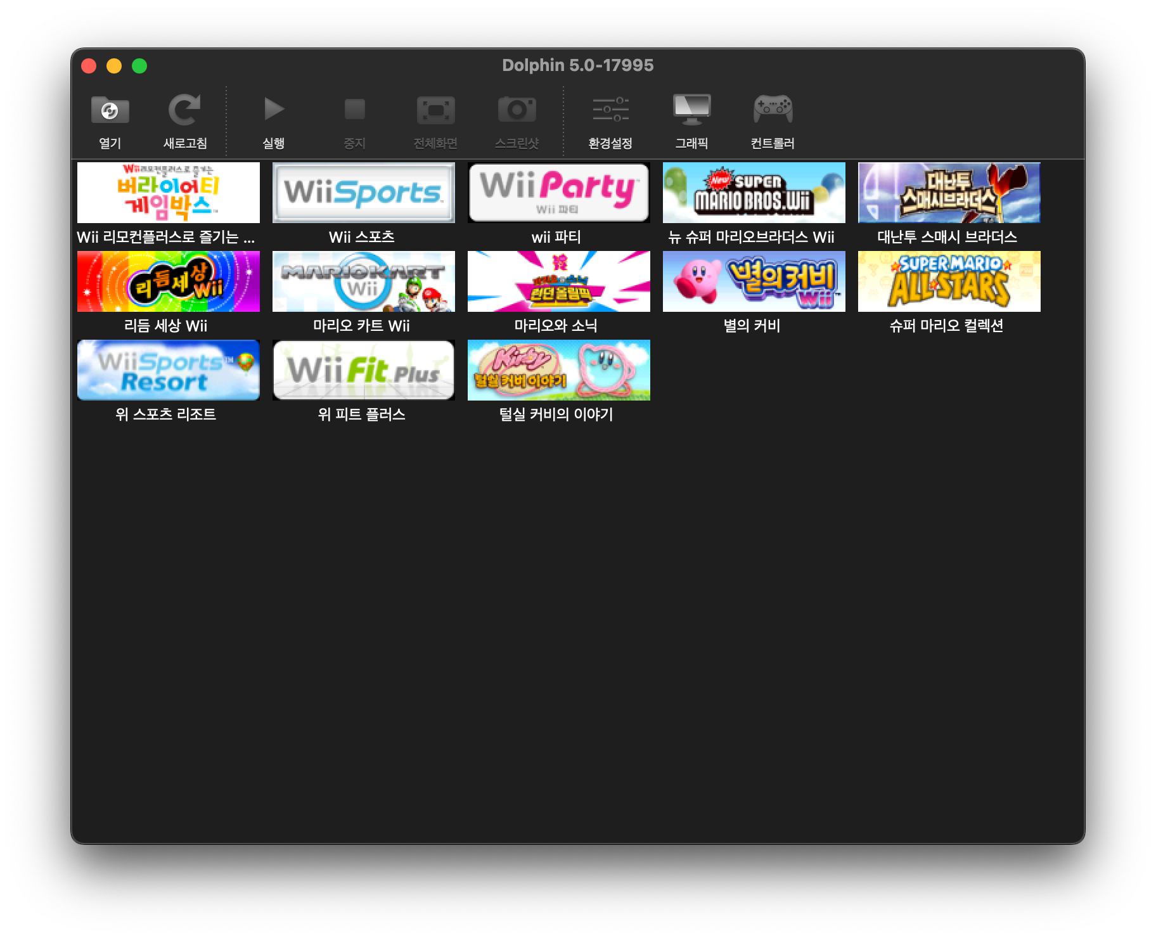The image size is (1156, 938).
Task: Start emulation with the 실행 play icon
Action: point(274,109)
